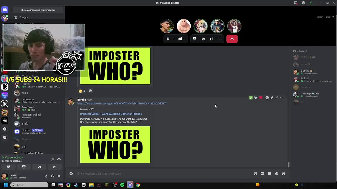Open user settings gear icon
The image size is (337, 189).
(59, 176)
